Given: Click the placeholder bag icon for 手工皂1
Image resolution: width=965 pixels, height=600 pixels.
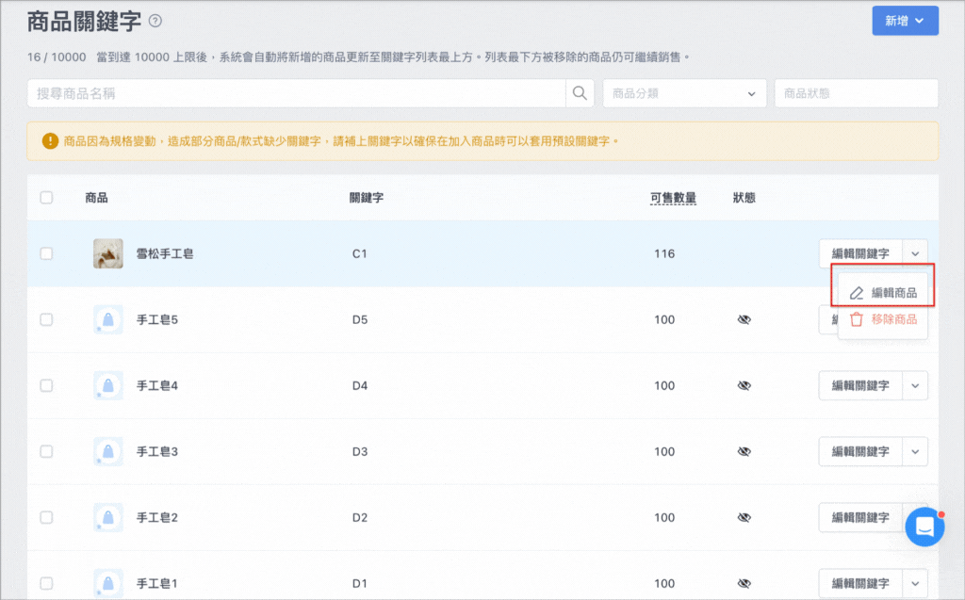Looking at the screenshot, I should coord(108,583).
